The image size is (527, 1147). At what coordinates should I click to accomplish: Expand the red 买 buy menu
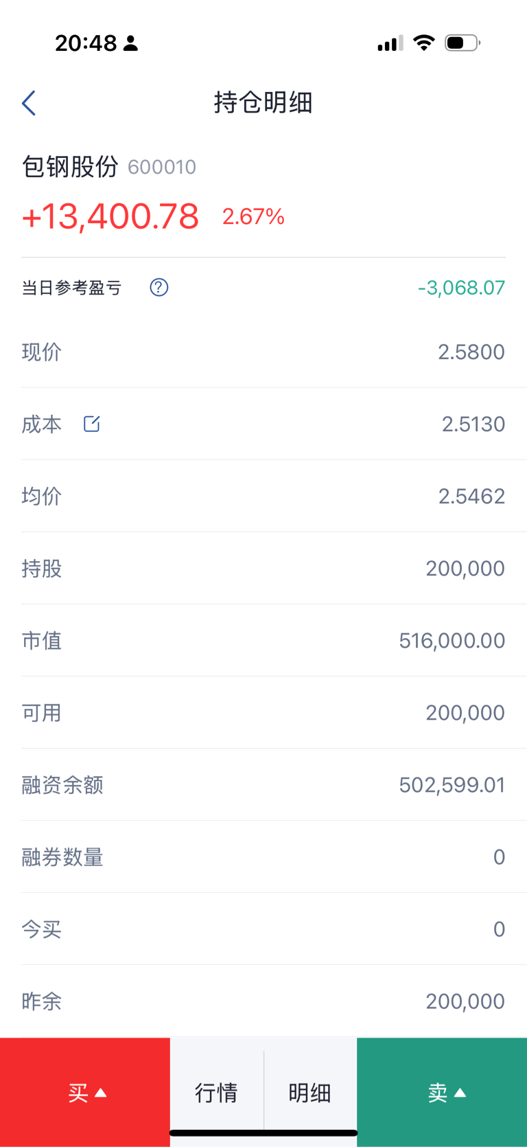[x=85, y=1092]
